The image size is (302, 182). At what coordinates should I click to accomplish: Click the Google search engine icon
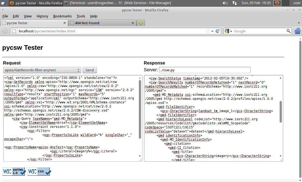(227, 31)
